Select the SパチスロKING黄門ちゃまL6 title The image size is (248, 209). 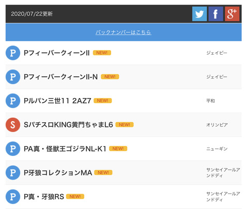(x=68, y=125)
